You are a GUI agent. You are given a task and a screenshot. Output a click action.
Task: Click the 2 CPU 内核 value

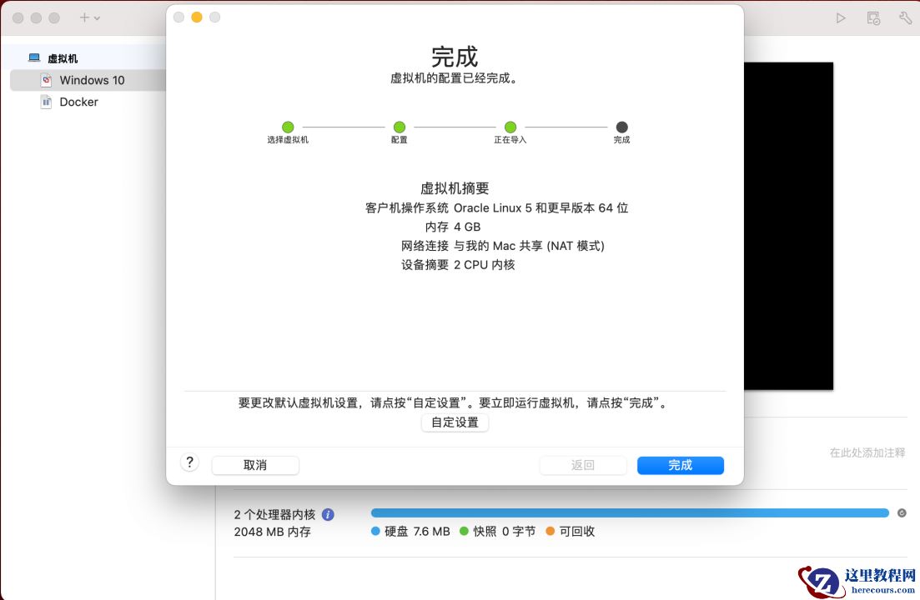click(x=484, y=265)
